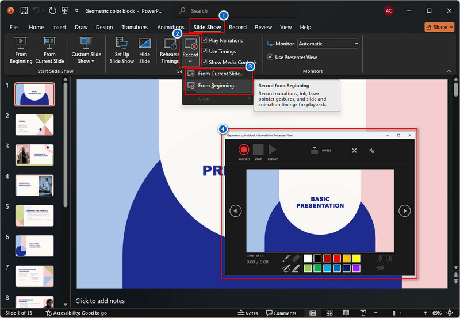Viewport: 460px width, 318px height.
Task: Toggle the Use Timings checkbox
Action: point(205,51)
